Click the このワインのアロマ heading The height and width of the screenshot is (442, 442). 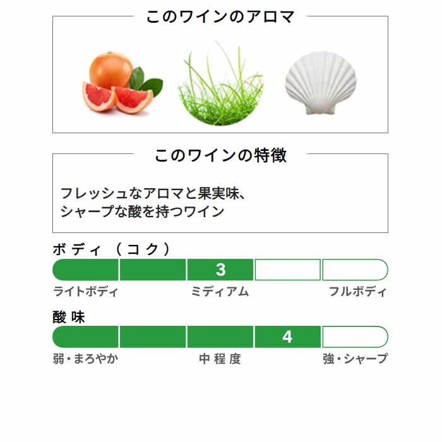click(x=220, y=16)
